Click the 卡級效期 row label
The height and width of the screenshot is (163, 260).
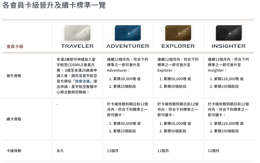(x=14, y=151)
